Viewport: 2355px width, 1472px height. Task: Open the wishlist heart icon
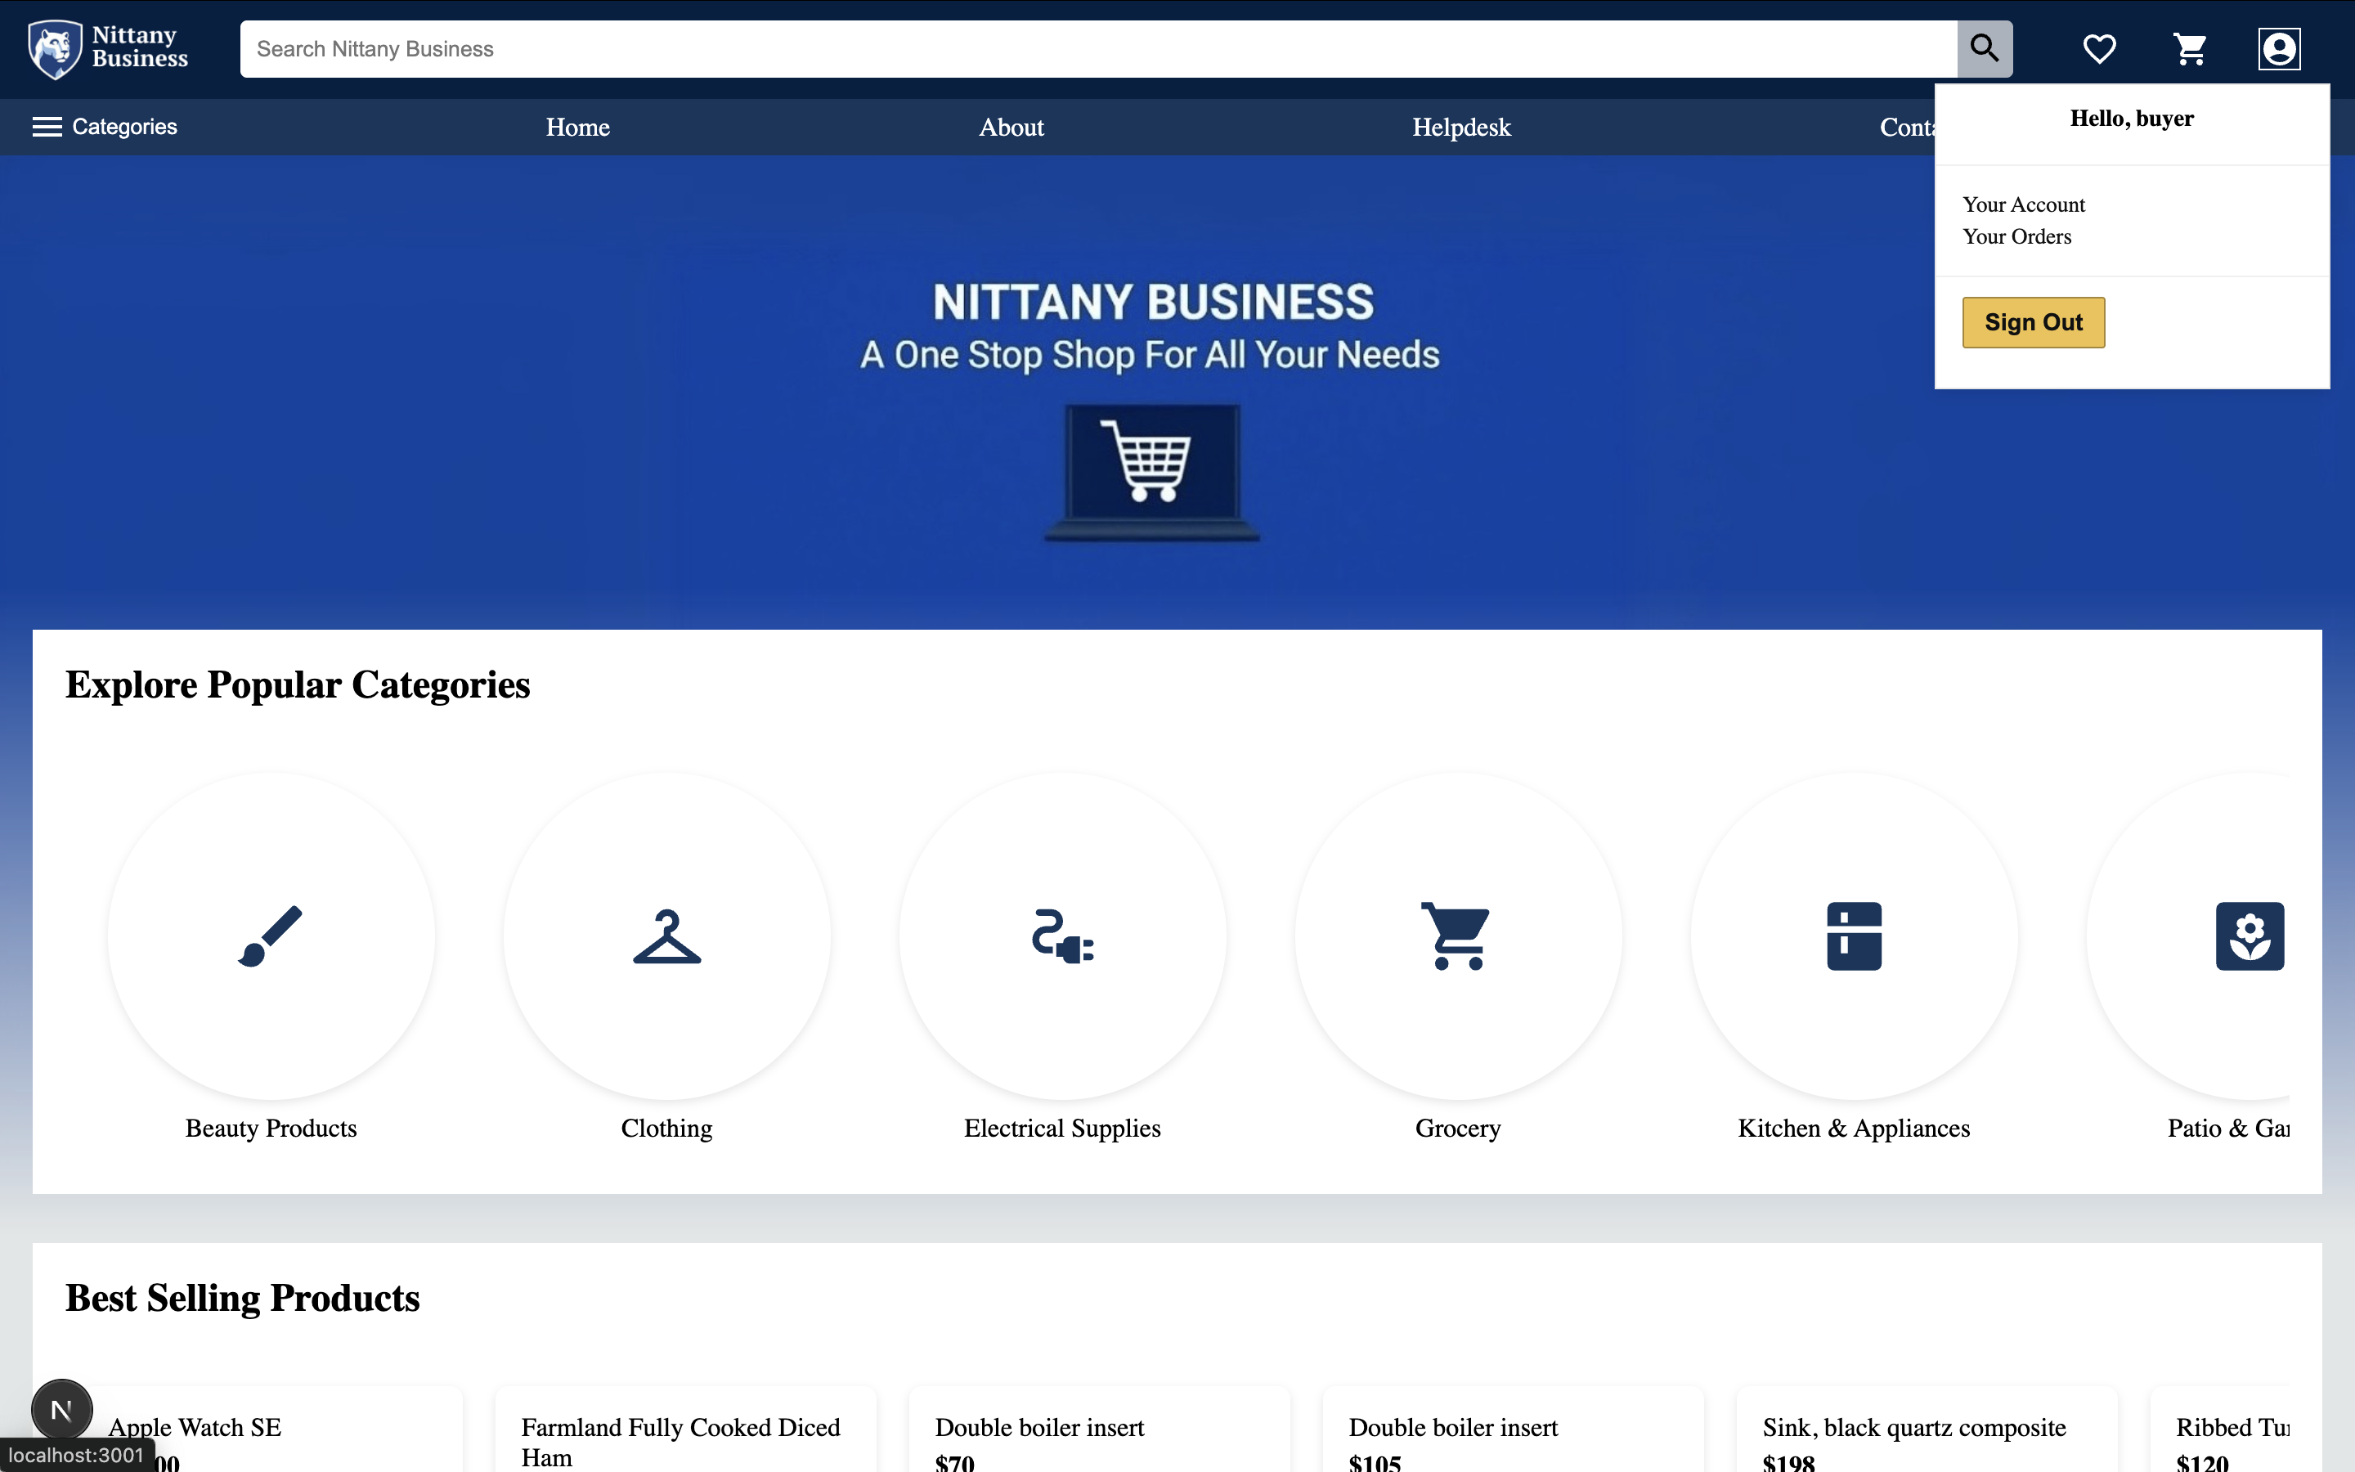[x=2099, y=49]
